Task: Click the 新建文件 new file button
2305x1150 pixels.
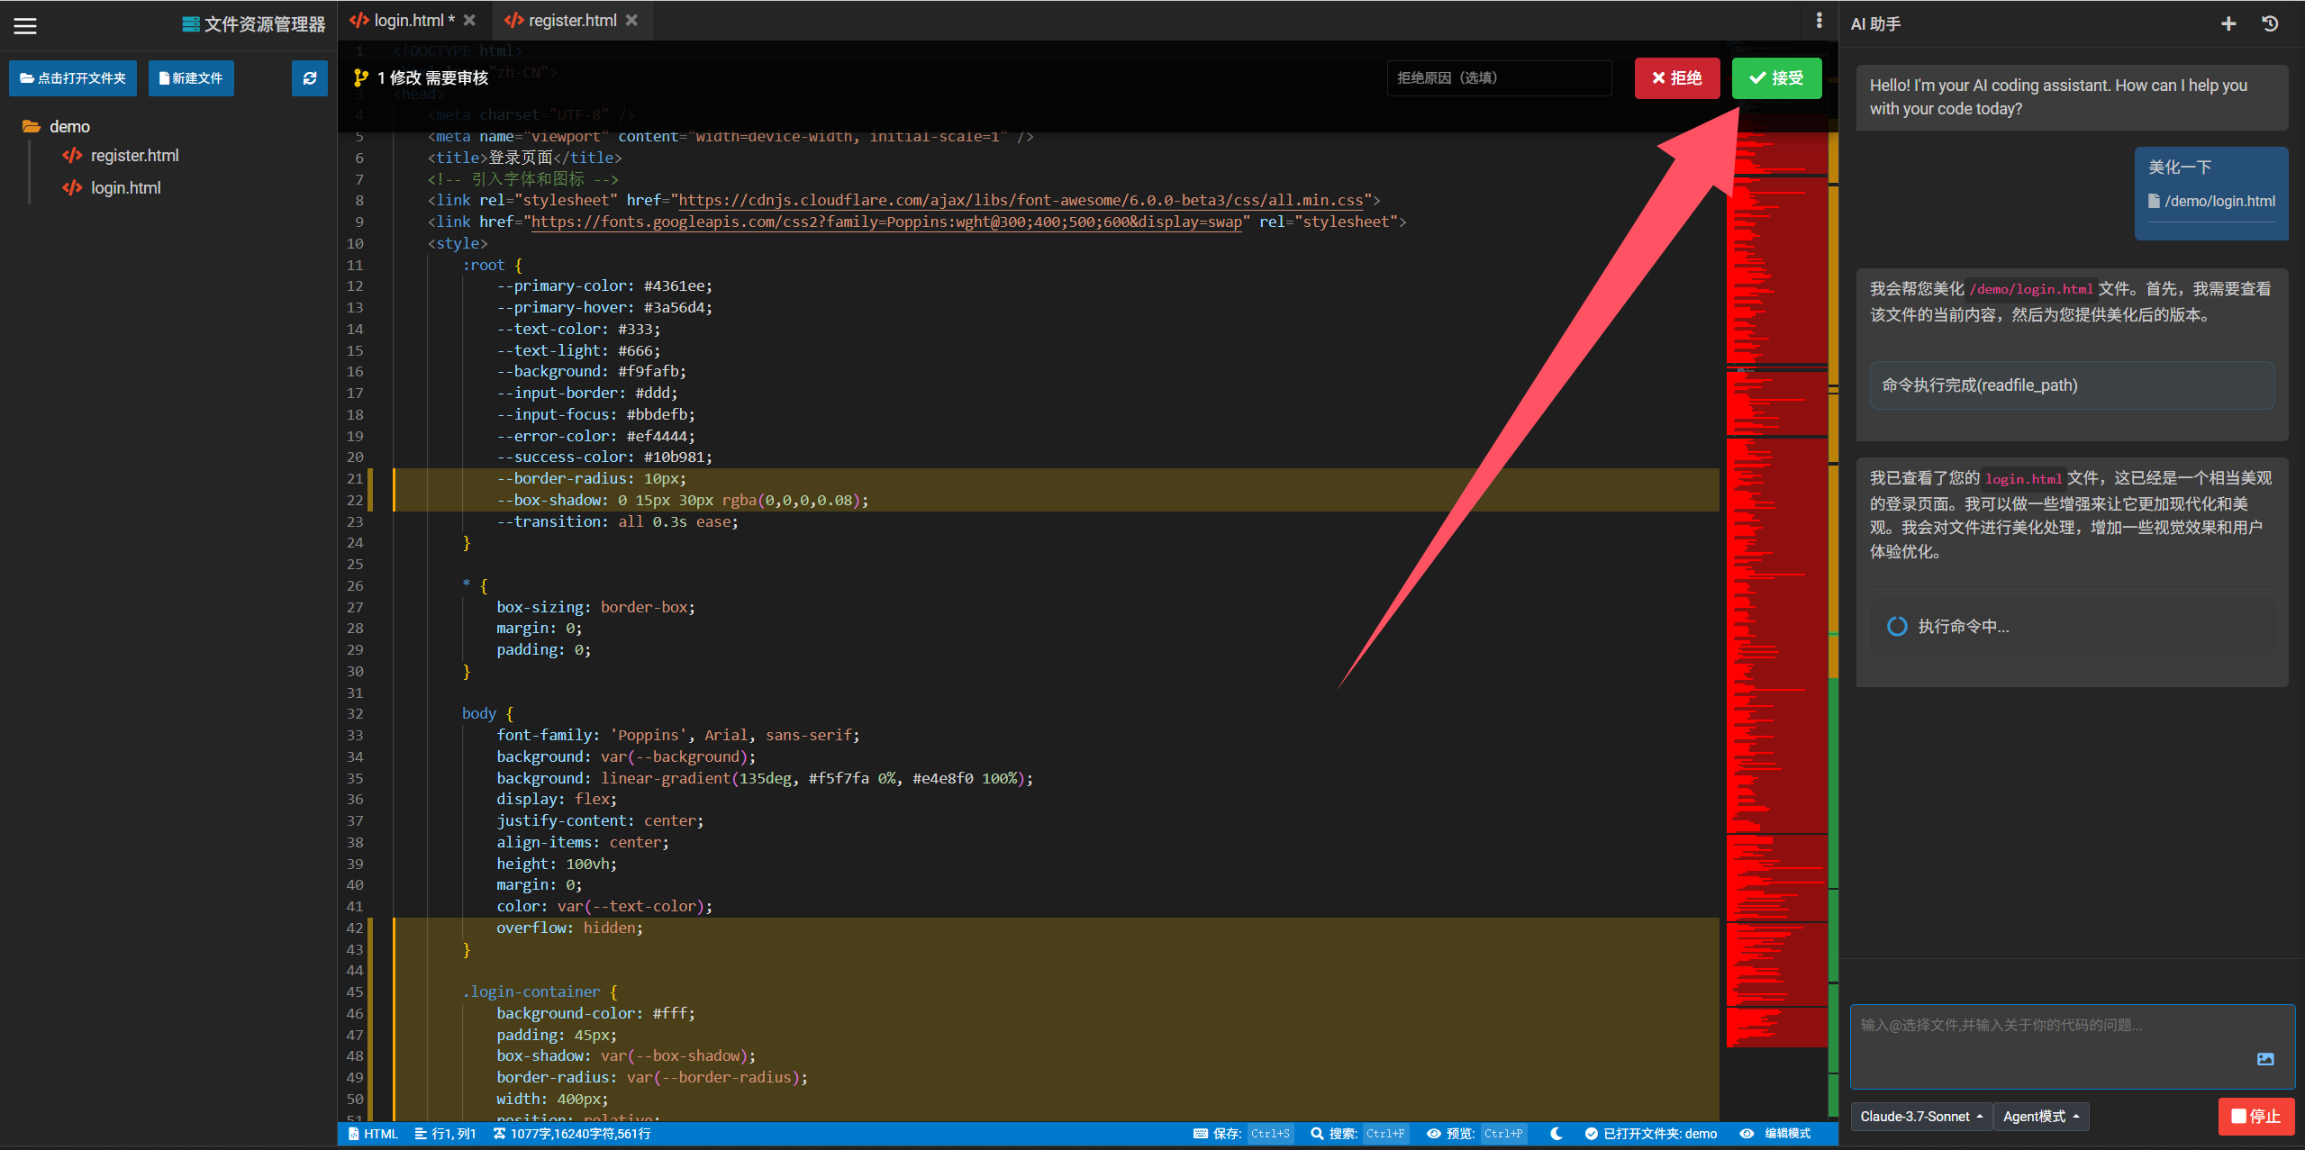Action: [191, 78]
